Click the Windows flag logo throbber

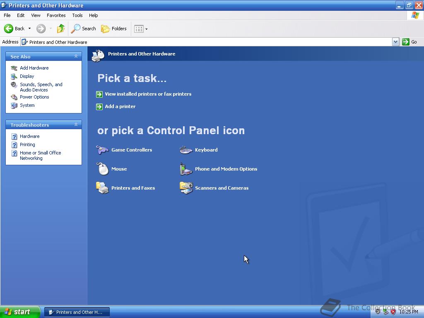pos(415,15)
